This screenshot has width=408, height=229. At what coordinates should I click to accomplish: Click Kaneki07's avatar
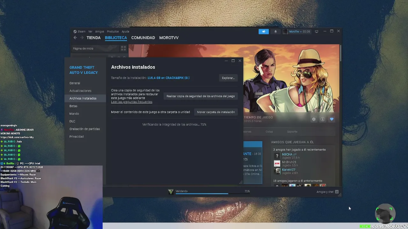click(277, 171)
